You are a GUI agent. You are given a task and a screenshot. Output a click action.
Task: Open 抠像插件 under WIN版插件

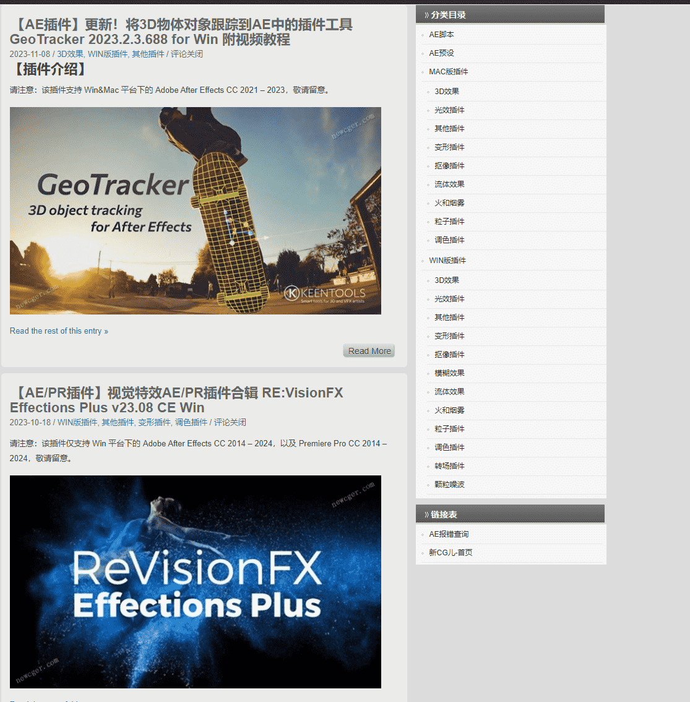tap(449, 355)
